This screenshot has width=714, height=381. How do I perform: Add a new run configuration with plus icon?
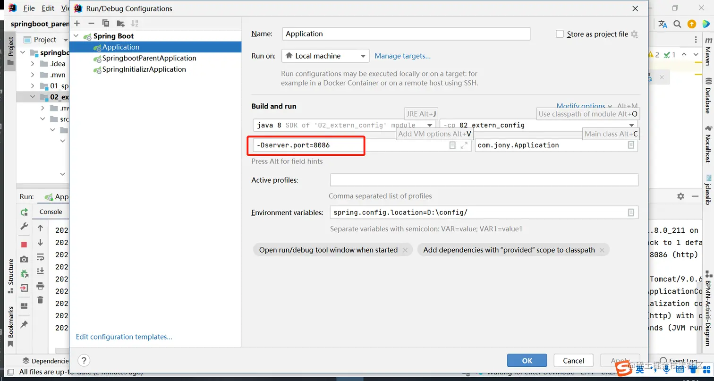tap(77, 23)
